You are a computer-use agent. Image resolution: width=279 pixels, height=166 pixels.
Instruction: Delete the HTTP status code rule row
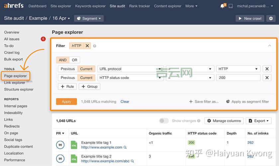point(267,78)
